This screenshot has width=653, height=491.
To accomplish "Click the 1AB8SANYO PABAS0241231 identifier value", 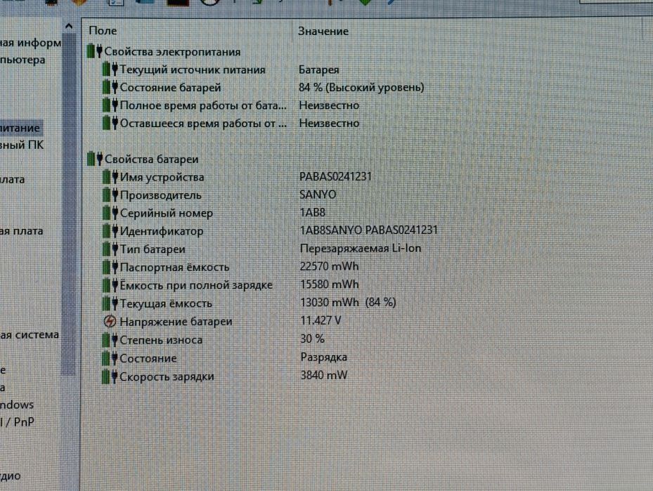I will point(368,230).
